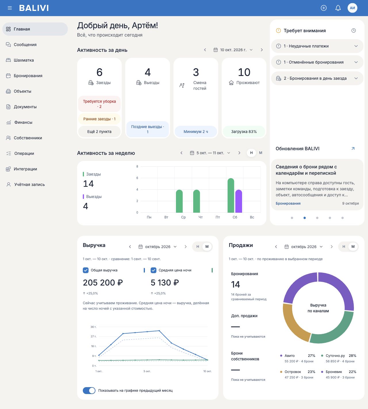The image size is (368, 409).
Task: Click the Проживают house icon
Action: click(x=231, y=83)
